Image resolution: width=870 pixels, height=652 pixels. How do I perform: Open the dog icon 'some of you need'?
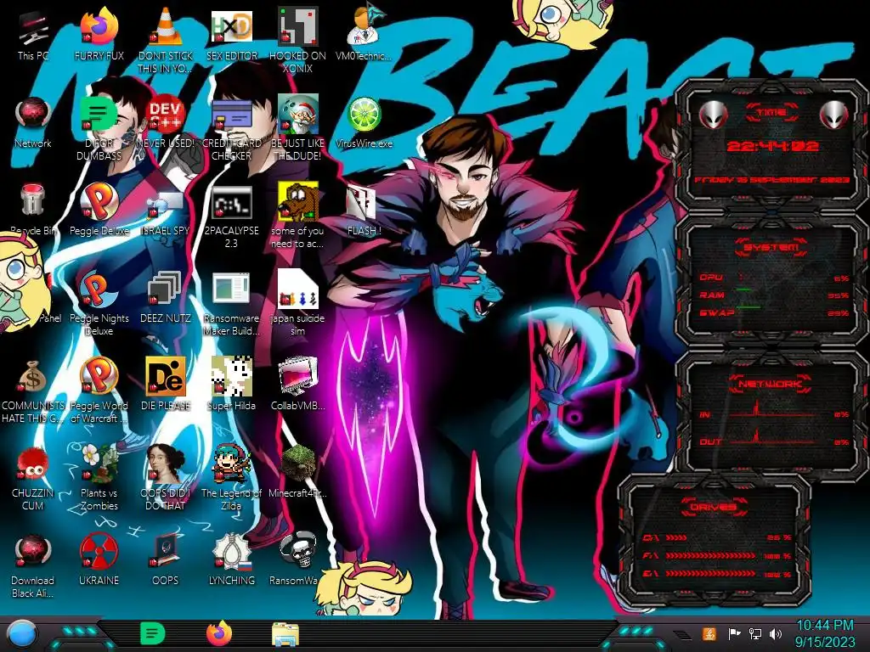[297, 202]
